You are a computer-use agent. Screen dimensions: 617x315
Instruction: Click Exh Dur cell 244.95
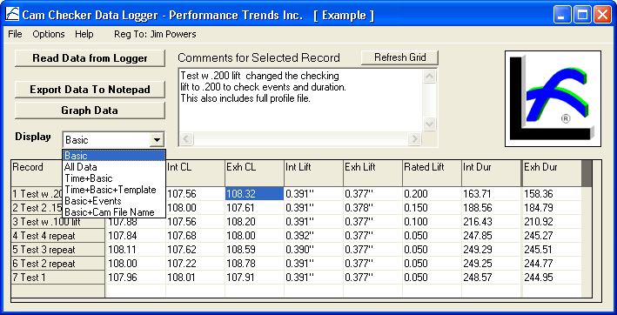click(x=552, y=278)
